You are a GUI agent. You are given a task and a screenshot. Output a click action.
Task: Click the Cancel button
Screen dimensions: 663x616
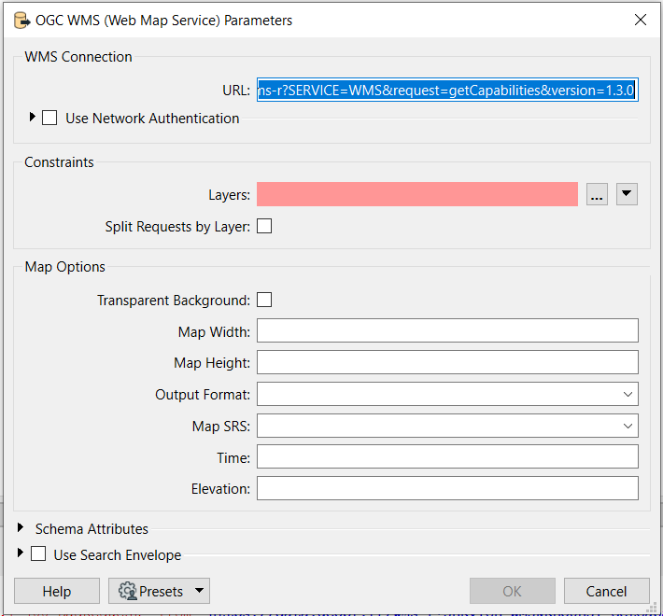[x=606, y=591]
